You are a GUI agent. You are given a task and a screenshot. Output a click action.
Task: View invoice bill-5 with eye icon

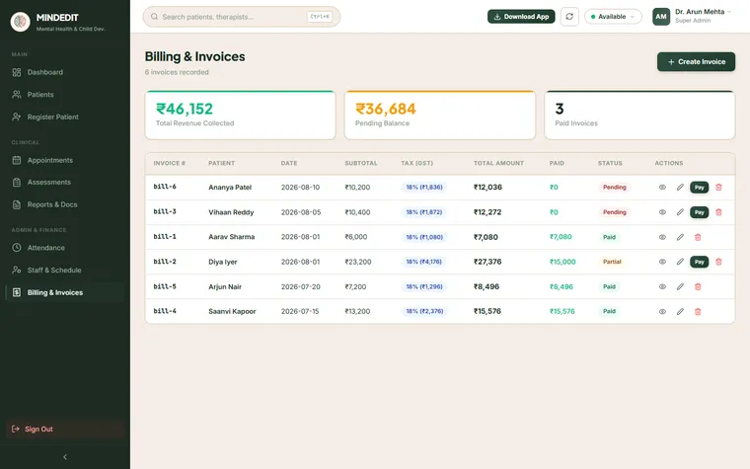662,286
